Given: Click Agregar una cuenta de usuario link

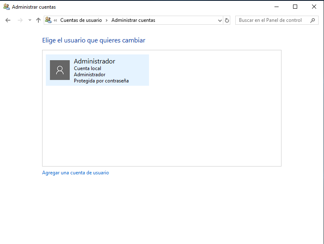Looking at the screenshot, I should click(76, 173).
